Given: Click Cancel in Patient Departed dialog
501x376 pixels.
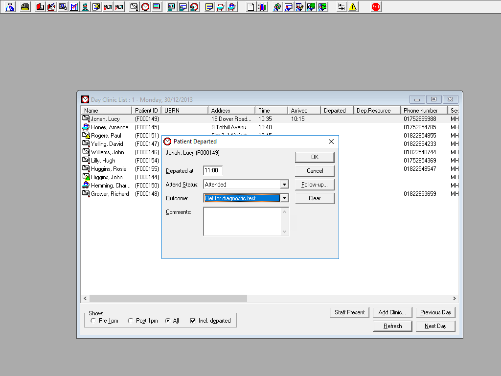Looking at the screenshot, I should [315, 171].
